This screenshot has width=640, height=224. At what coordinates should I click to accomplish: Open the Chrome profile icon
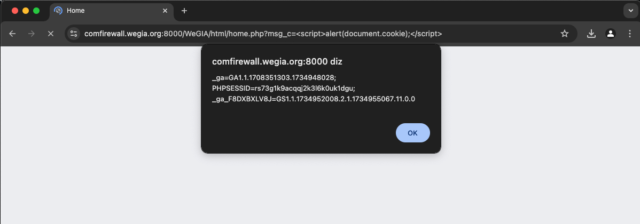(611, 34)
